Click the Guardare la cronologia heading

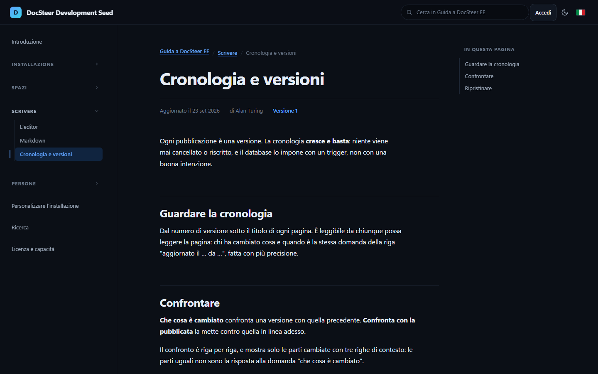[216, 214]
